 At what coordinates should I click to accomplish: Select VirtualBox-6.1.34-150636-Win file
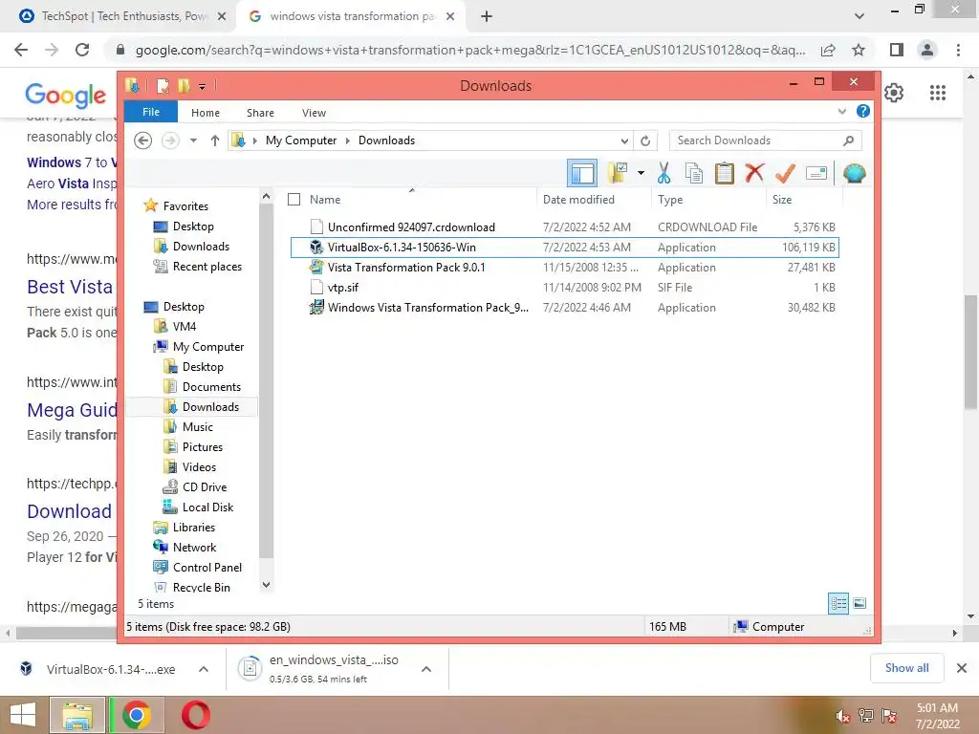(564, 248)
